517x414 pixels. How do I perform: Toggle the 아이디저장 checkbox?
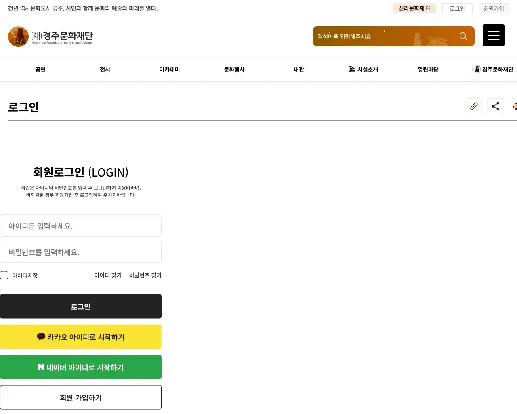[4, 275]
